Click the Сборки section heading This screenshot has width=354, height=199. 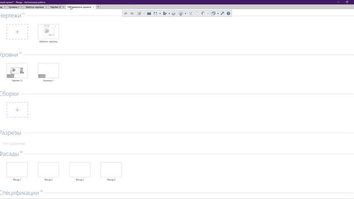pyautogui.click(x=9, y=93)
